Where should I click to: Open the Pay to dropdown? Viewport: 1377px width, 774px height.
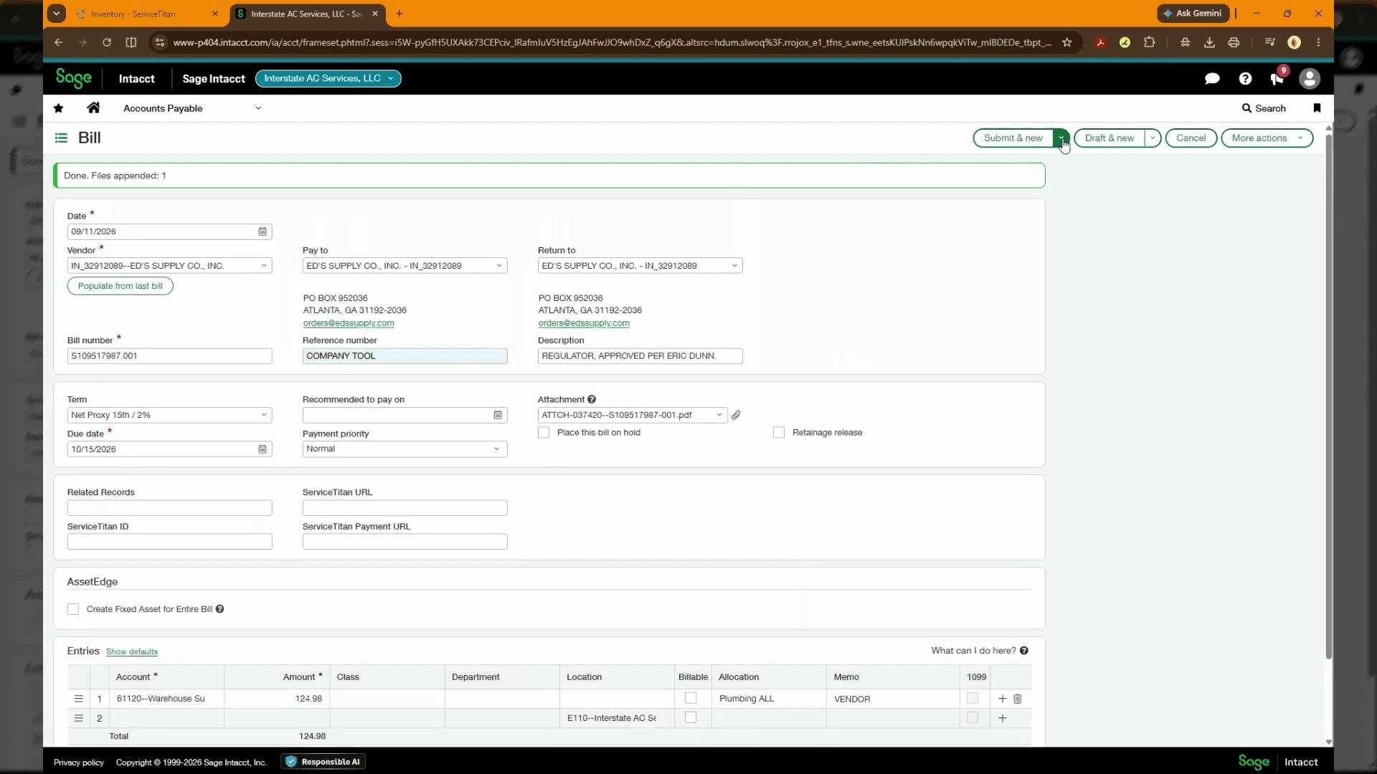click(499, 266)
